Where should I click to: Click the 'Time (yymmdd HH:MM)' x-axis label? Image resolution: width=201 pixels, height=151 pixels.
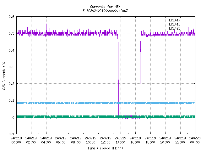pos(105,148)
